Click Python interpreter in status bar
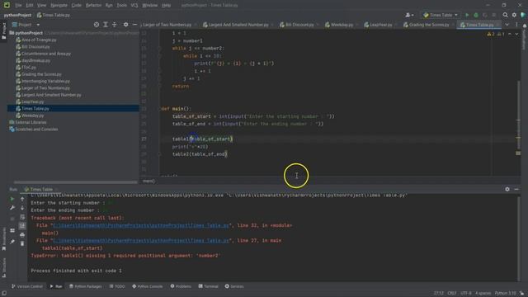The height and width of the screenshot is (297, 528). tap(505, 293)
